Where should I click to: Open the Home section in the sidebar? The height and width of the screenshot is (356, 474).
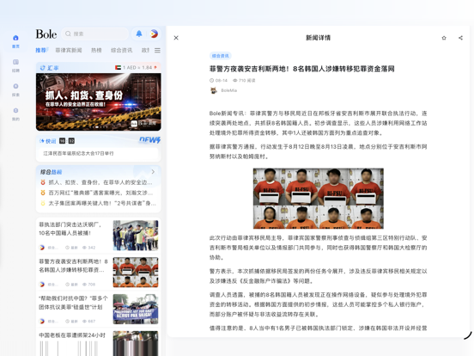pyautogui.click(x=15, y=41)
